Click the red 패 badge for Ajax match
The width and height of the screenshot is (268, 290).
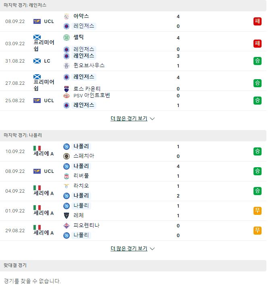(x=258, y=21)
